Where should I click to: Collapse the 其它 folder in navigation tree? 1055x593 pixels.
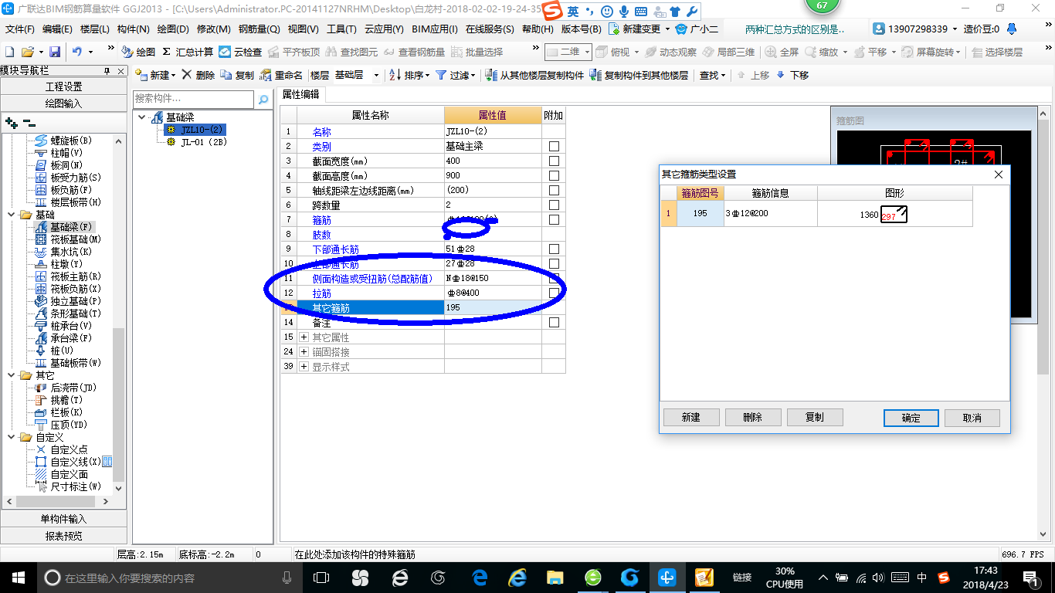(11, 375)
